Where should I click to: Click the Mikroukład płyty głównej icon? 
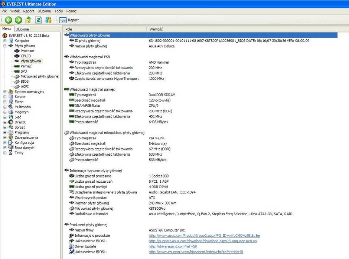17,76
